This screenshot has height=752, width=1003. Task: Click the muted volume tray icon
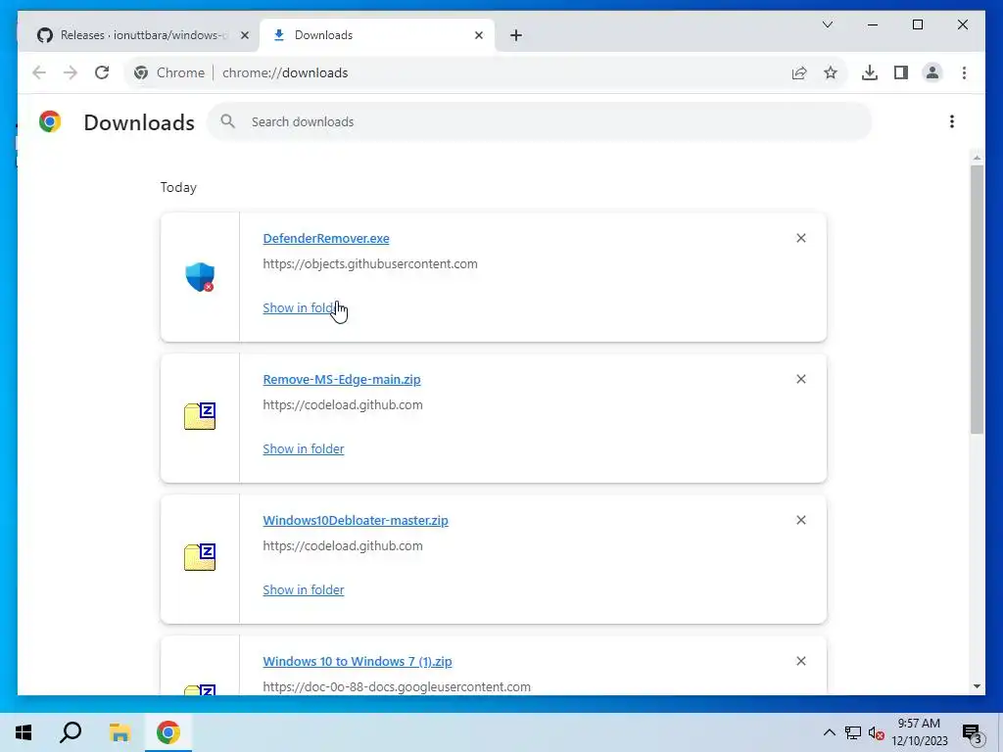(x=876, y=732)
